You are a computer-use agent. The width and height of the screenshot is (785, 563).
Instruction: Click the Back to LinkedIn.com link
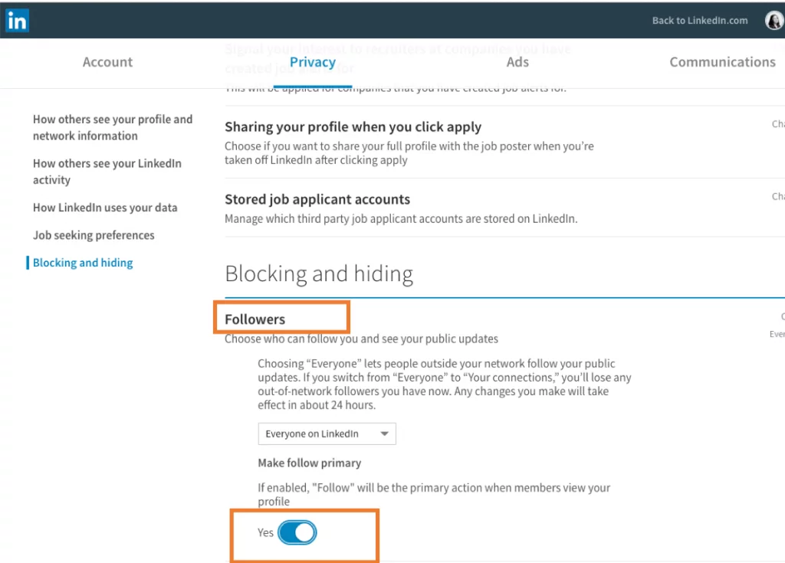click(x=699, y=21)
